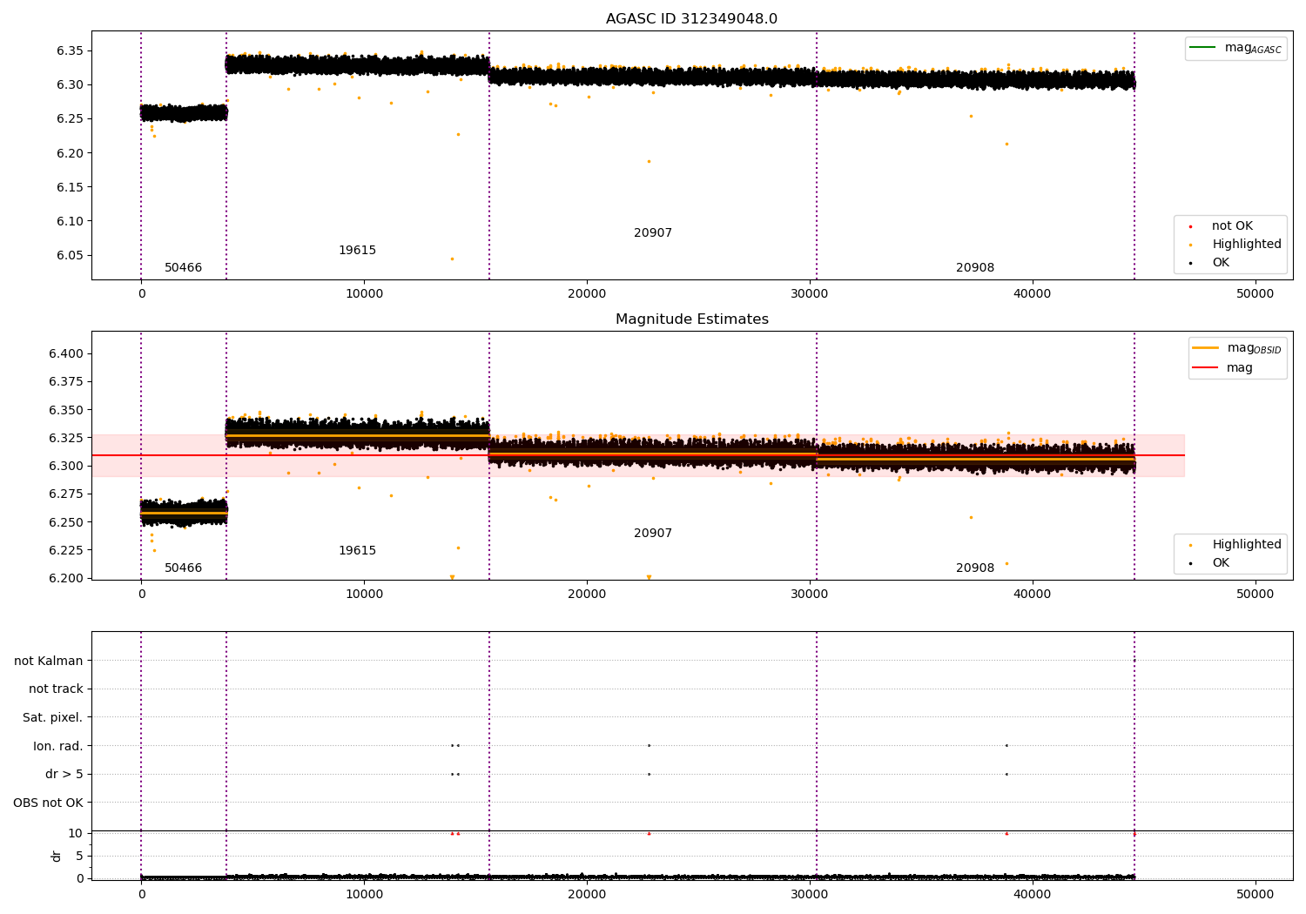Click the 5 tick on the dr axis
Screen dimensions: 1306x914
point(79,857)
